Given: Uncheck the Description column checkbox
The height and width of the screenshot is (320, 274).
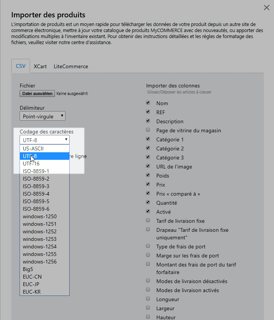Looking at the screenshot, I should coord(148,121).
